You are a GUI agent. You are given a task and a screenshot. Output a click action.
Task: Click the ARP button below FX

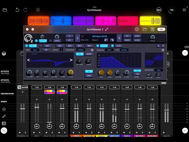69,40
